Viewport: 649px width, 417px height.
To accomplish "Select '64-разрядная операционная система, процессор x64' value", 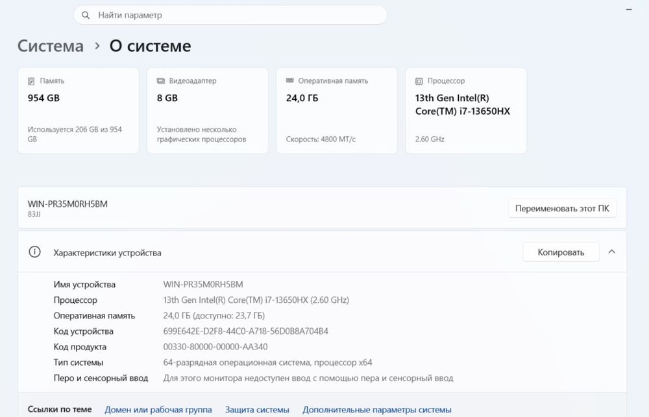I will tap(268, 363).
